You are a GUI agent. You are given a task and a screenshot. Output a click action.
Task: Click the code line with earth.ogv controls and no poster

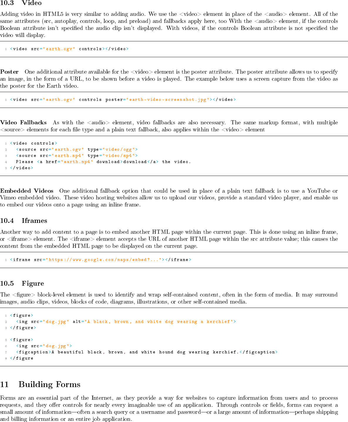tap(69, 49)
